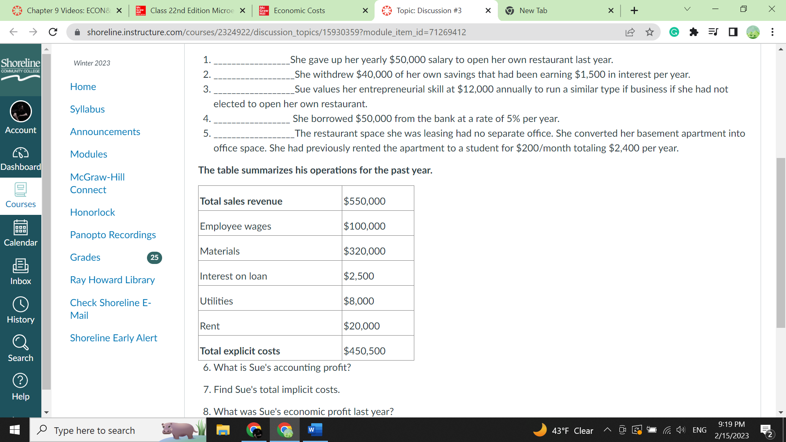The width and height of the screenshot is (786, 442).
Task: Open the Chrome three-dot menu
Action: click(772, 32)
